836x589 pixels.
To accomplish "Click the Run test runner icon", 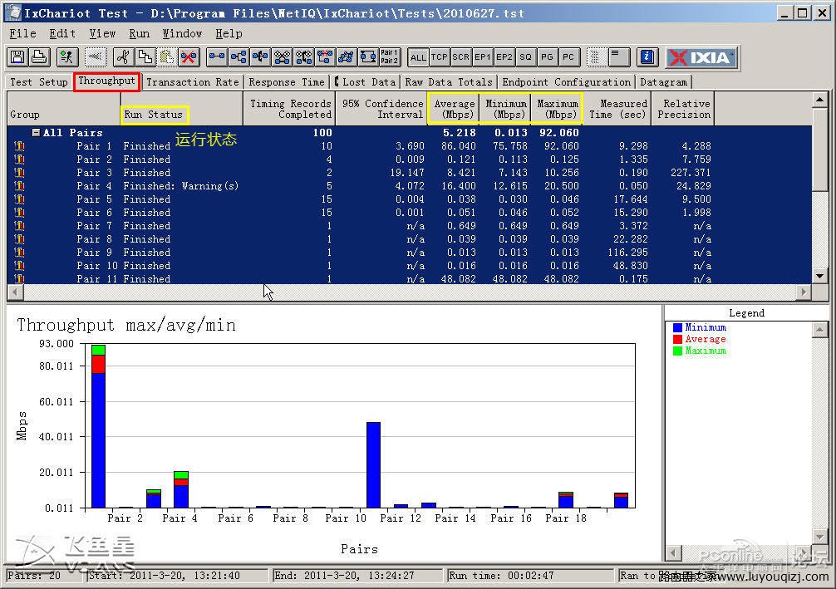I will pos(67,57).
